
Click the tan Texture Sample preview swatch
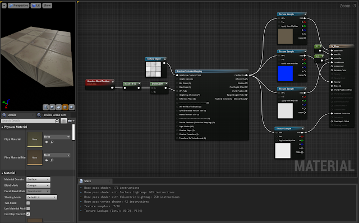285,36
